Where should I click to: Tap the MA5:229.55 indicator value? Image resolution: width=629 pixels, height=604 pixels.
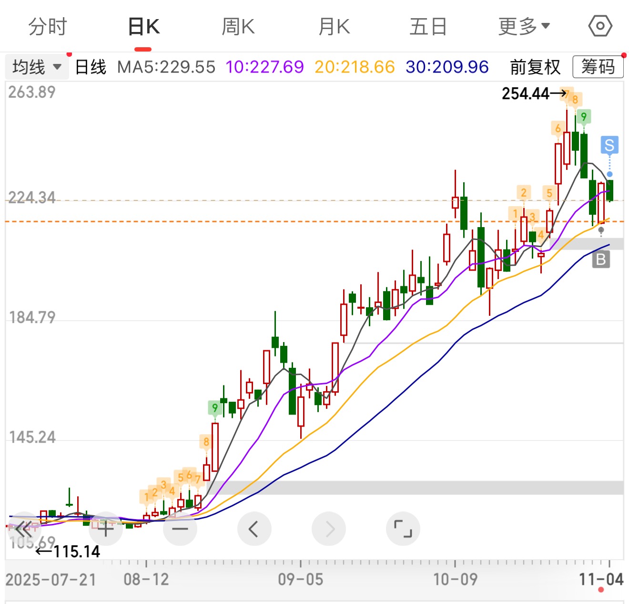click(x=166, y=67)
